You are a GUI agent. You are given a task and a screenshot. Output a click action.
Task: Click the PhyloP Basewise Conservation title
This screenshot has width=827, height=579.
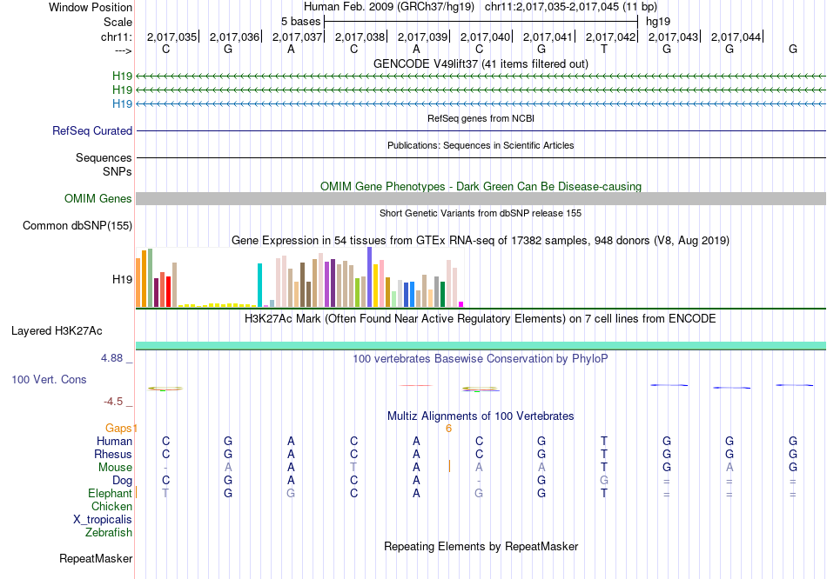click(481, 359)
